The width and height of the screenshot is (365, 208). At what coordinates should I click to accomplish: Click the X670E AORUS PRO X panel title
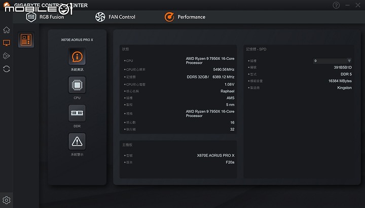pos(77,40)
